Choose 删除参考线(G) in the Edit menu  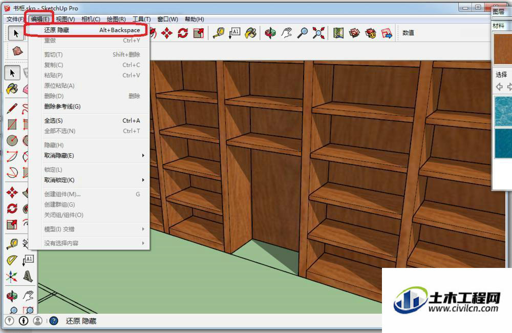[x=89, y=107]
